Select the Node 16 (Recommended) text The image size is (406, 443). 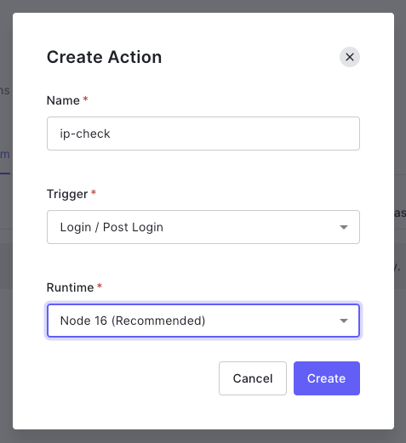coord(133,321)
